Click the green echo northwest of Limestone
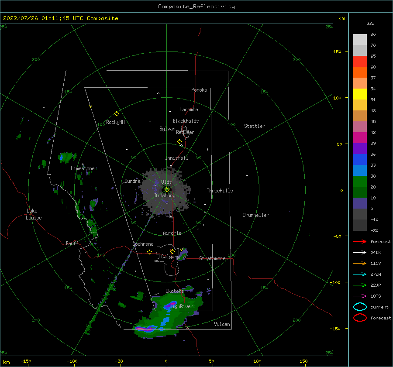The height and width of the screenshot is (367, 393). (67, 157)
